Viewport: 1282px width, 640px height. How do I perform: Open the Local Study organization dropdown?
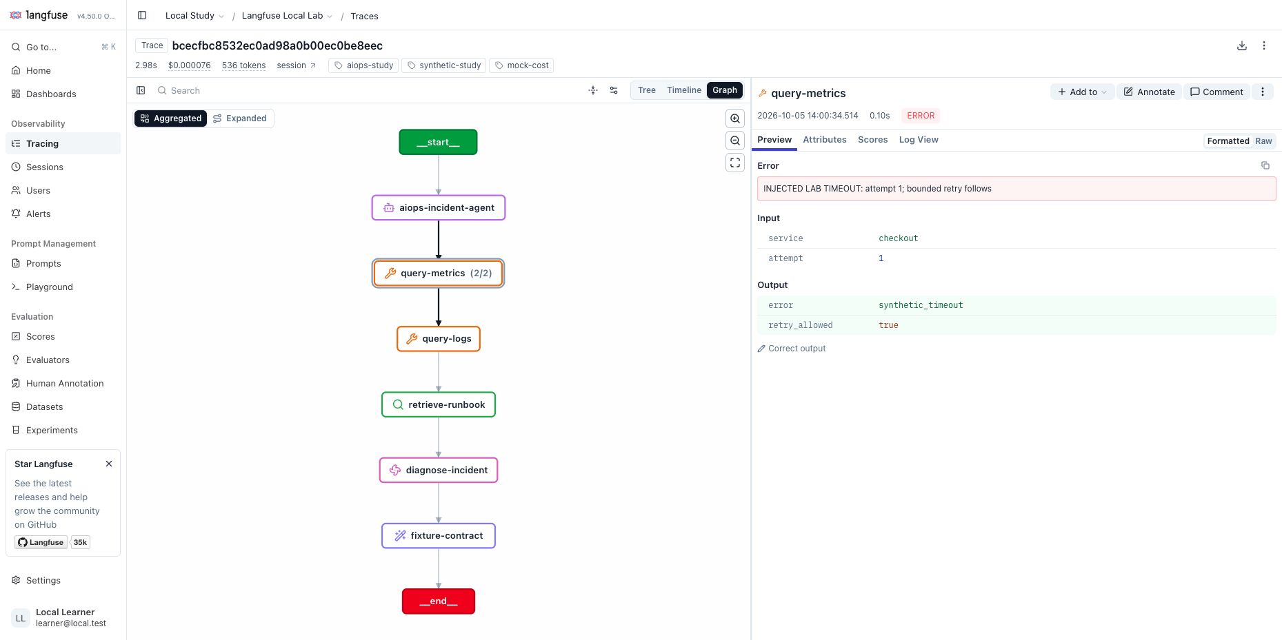[x=194, y=16]
